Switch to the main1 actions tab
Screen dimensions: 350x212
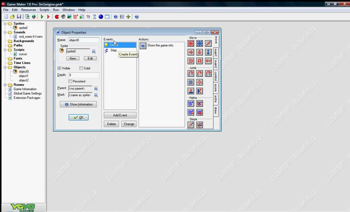pos(216,53)
